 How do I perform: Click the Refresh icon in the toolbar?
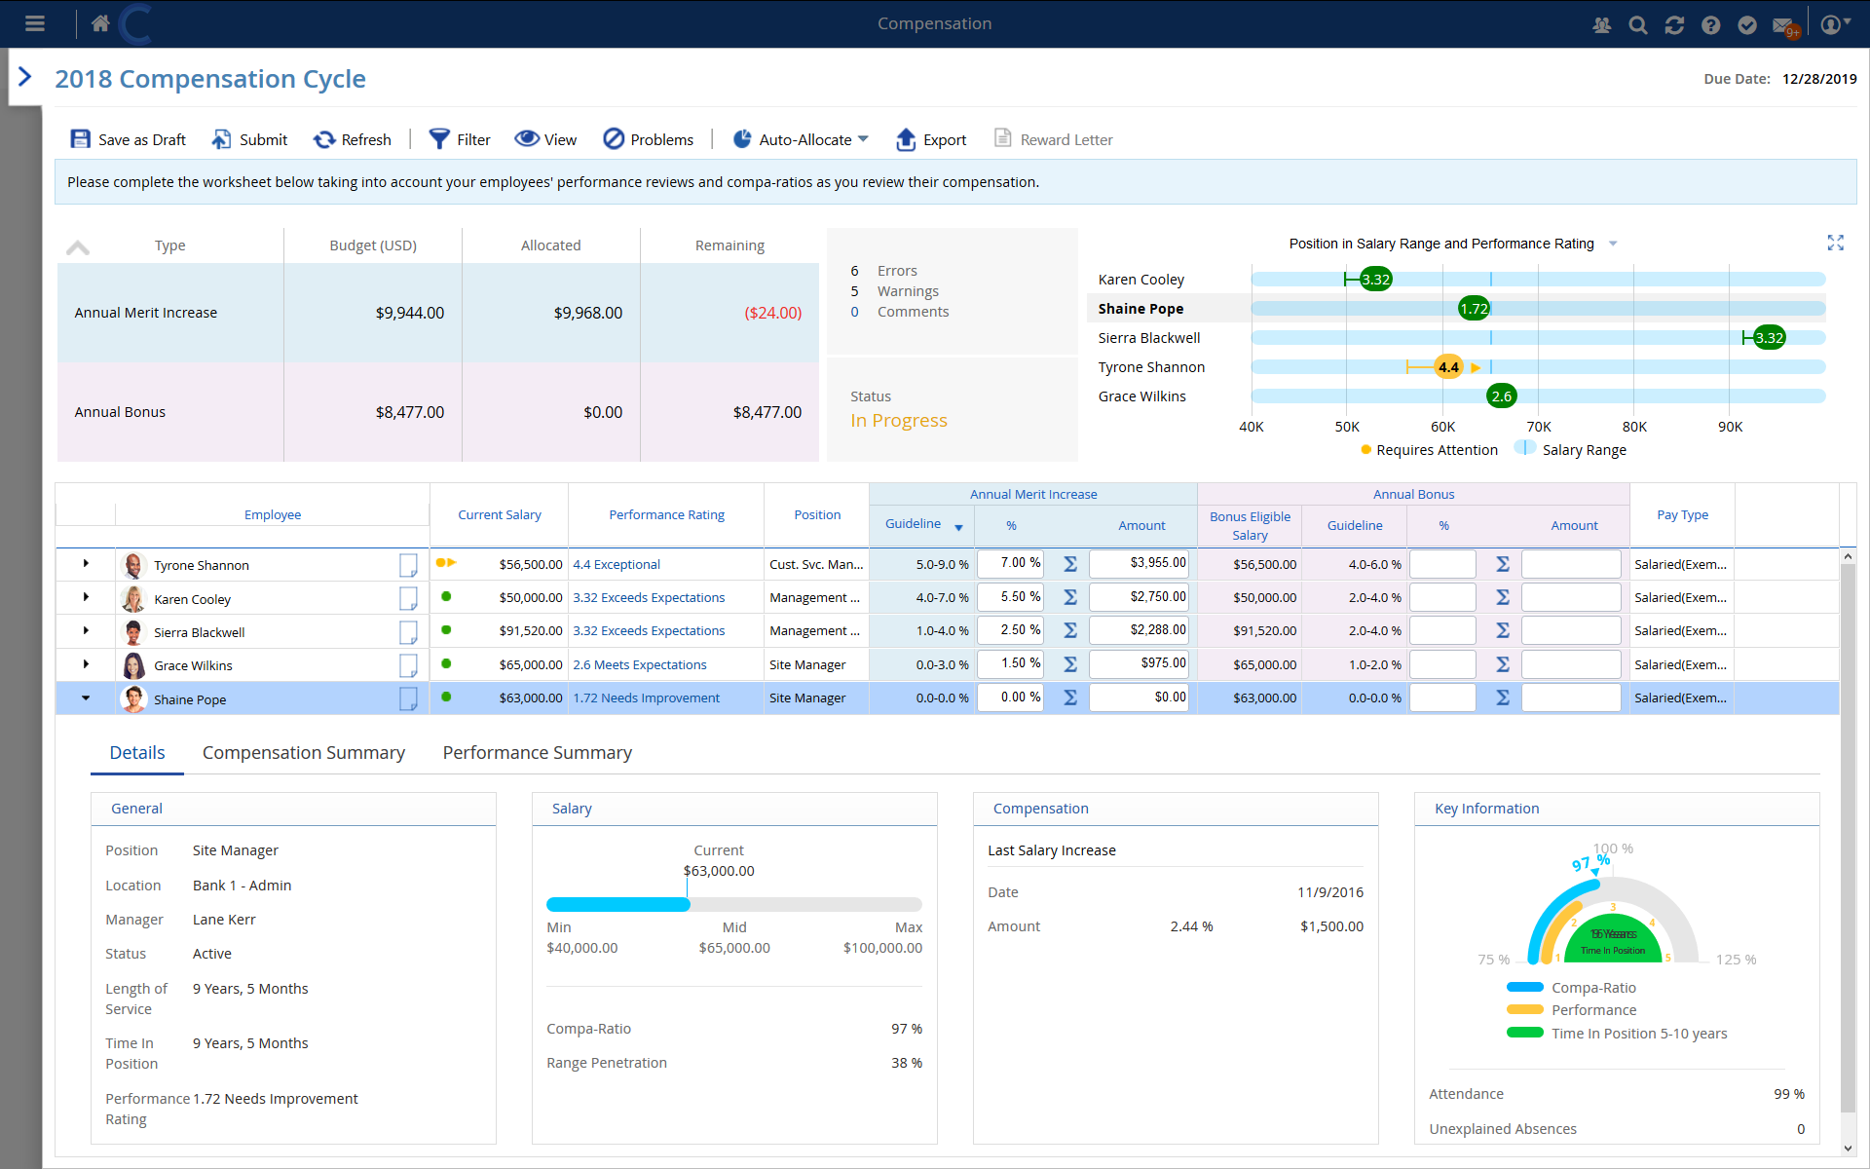324,138
